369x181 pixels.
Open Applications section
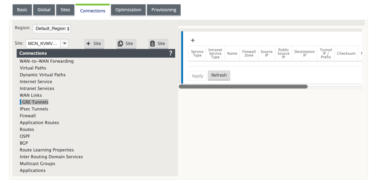33,170
